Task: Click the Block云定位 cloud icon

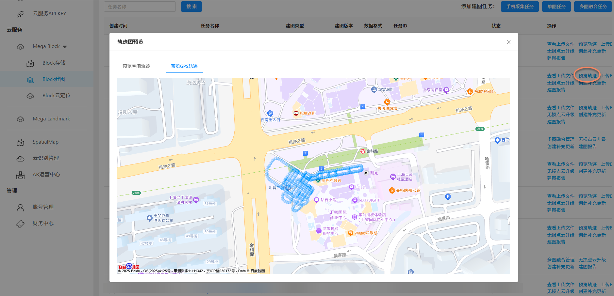Action: pyautogui.click(x=30, y=96)
